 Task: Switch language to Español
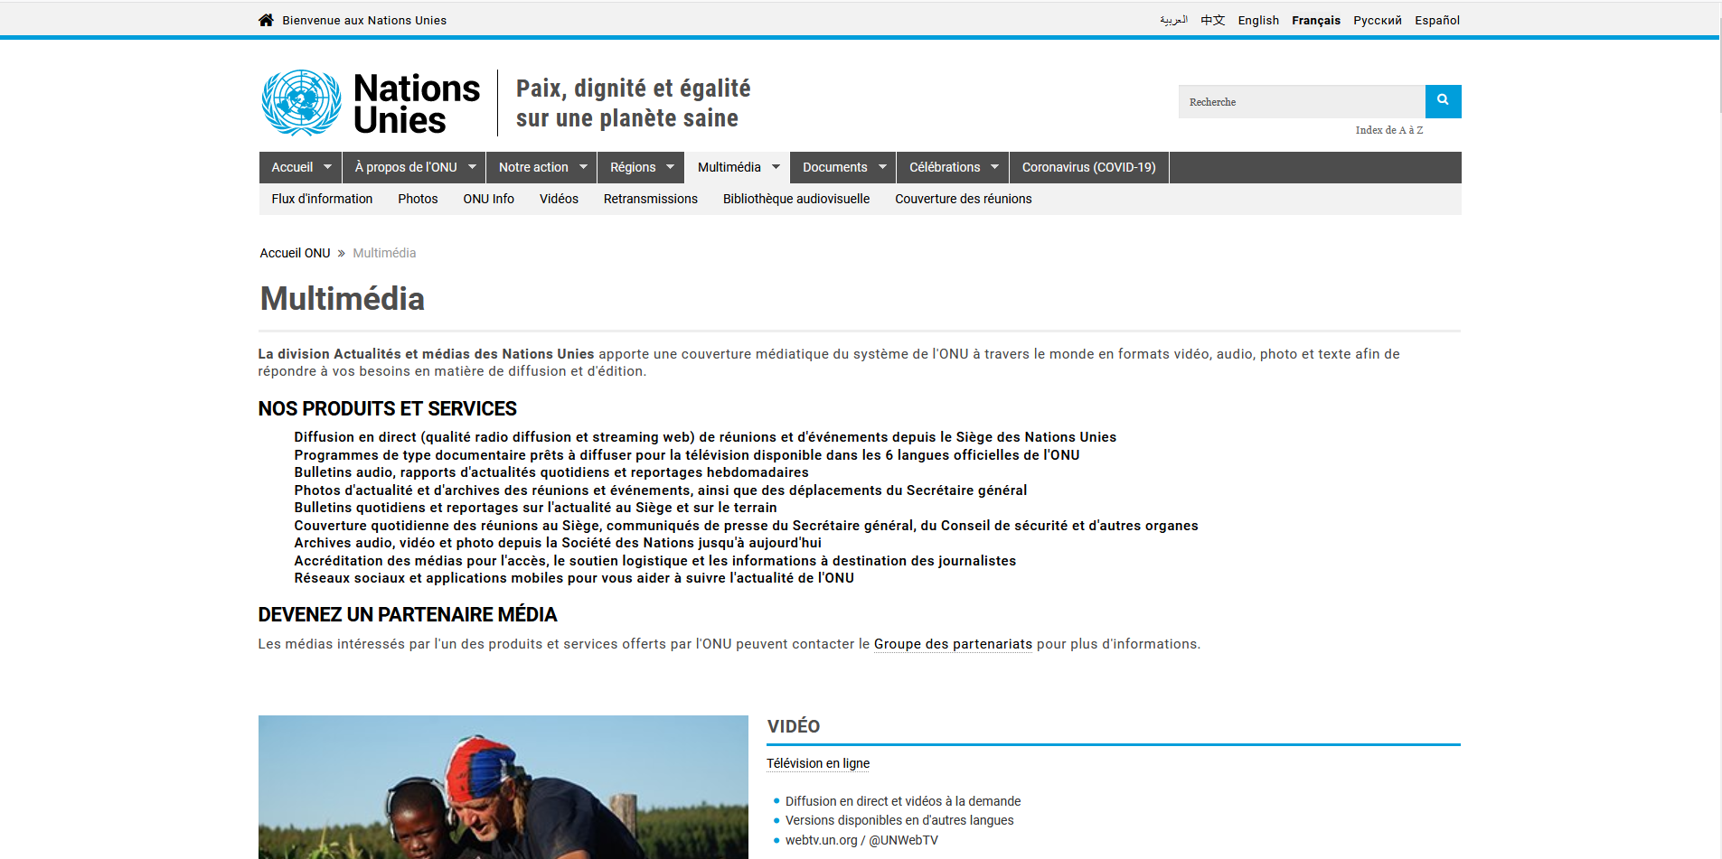point(1436,20)
